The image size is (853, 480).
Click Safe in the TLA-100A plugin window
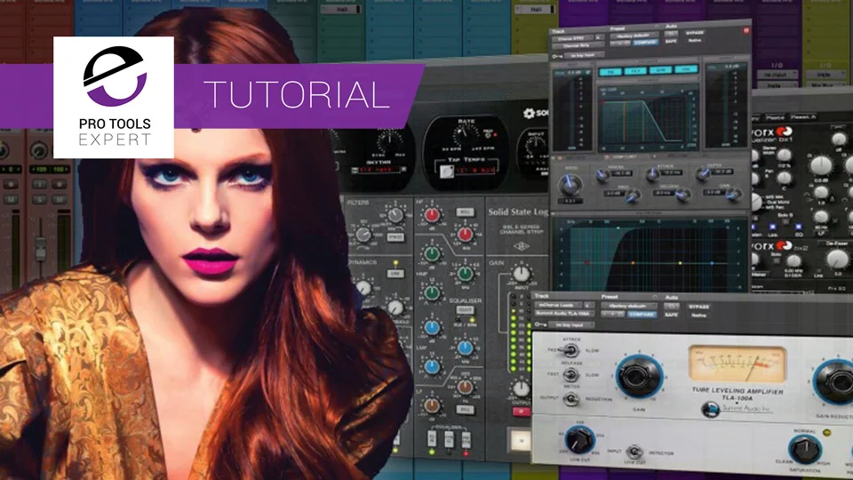pos(671,315)
